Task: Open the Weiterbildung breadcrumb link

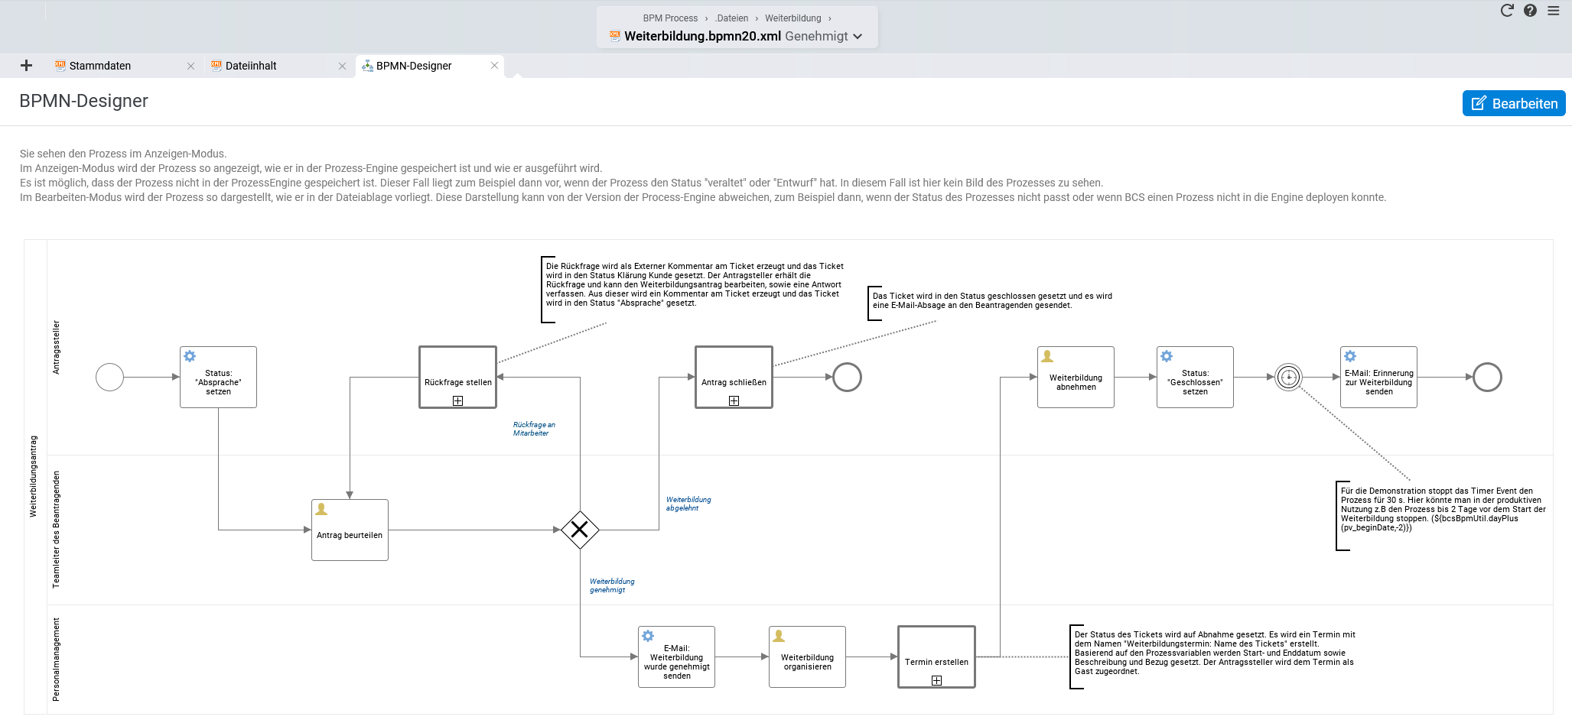Action: coord(793,18)
